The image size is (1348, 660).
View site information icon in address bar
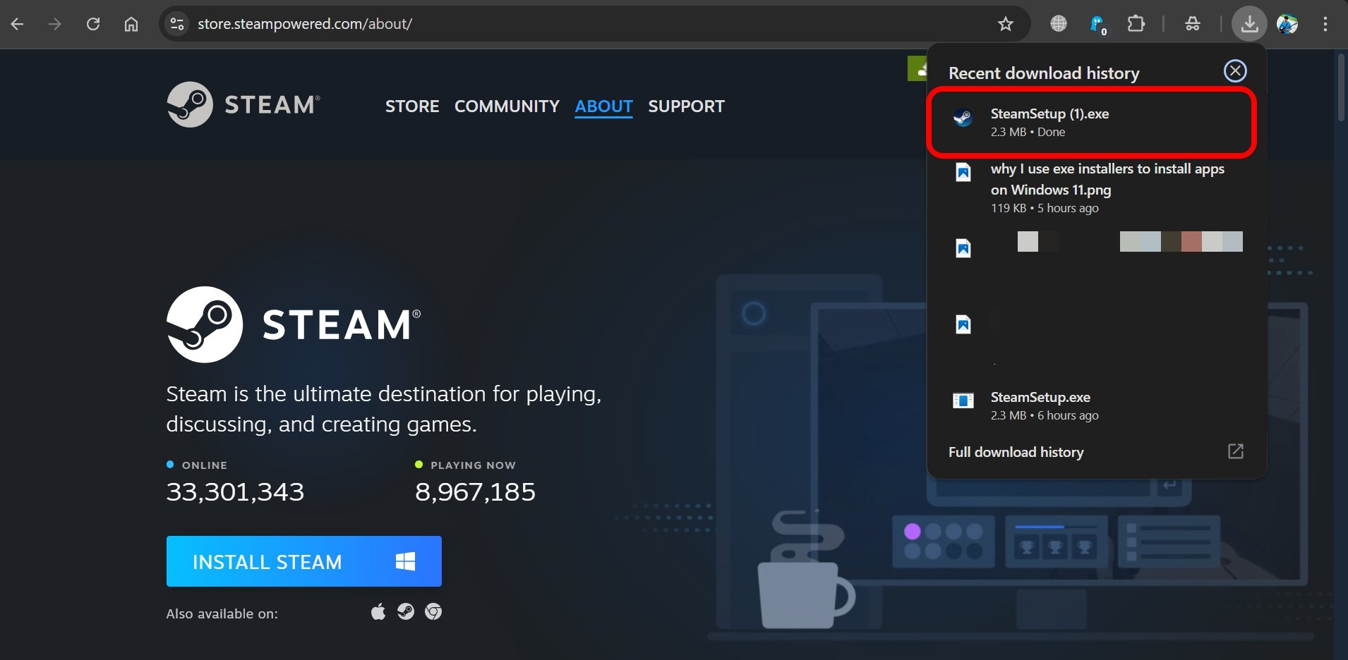coord(177,24)
